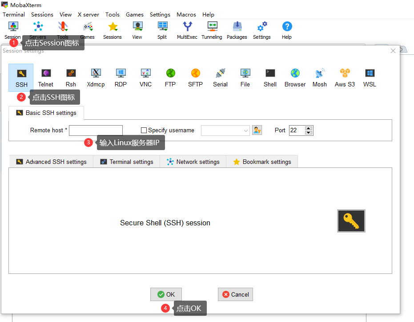Select the Aws S3 session type
The width and height of the screenshot is (414, 322).
coord(345,78)
